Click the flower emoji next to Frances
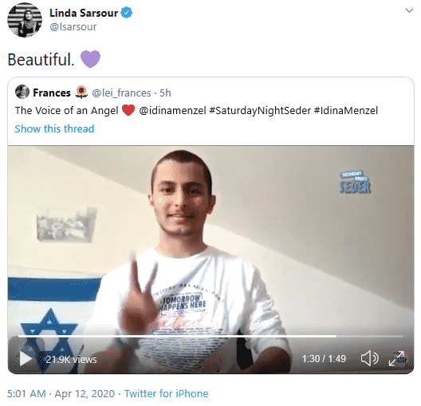Image resolution: width=421 pixels, height=406 pixels. click(81, 92)
